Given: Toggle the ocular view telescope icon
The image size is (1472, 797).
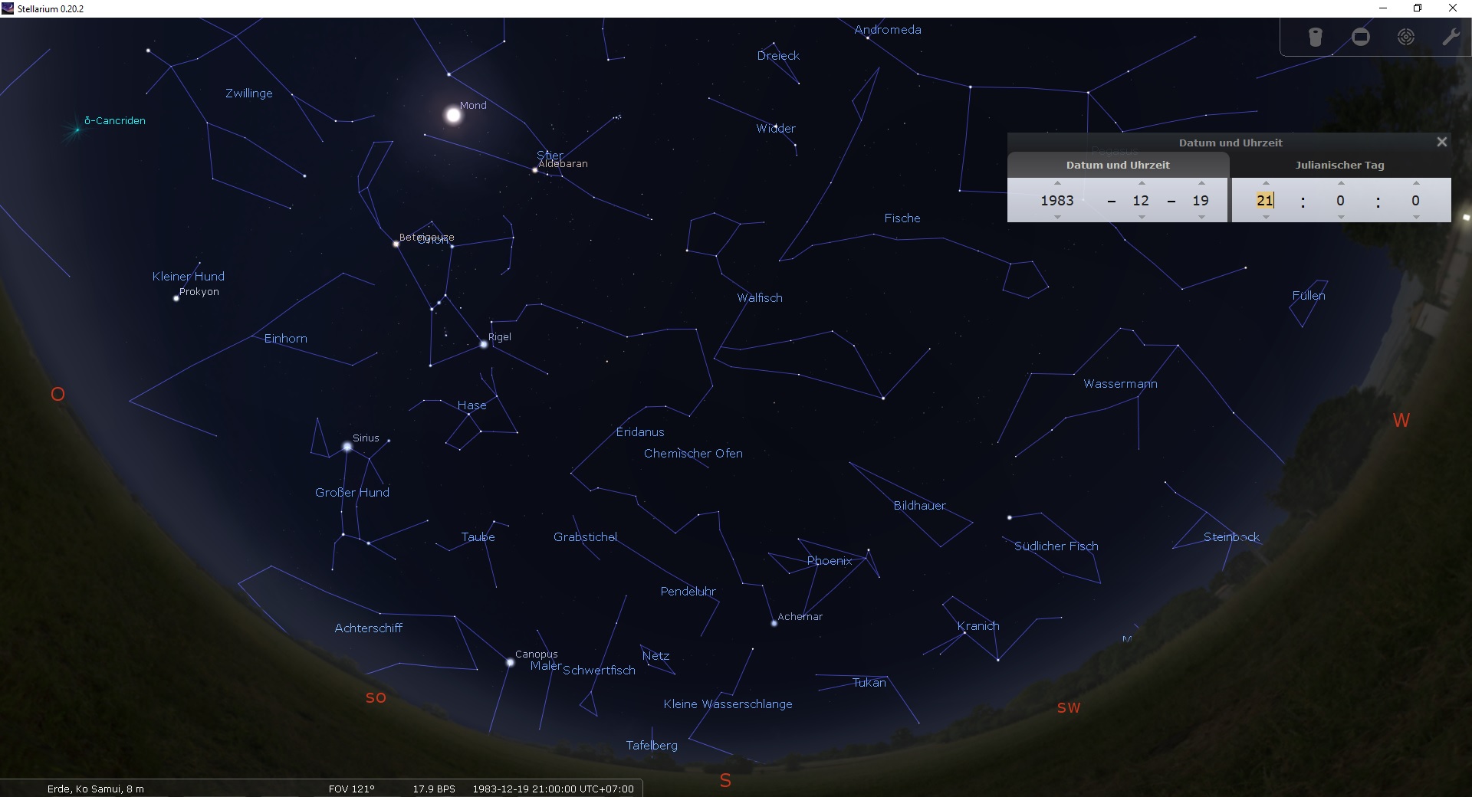Looking at the screenshot, I should 1316,37.
